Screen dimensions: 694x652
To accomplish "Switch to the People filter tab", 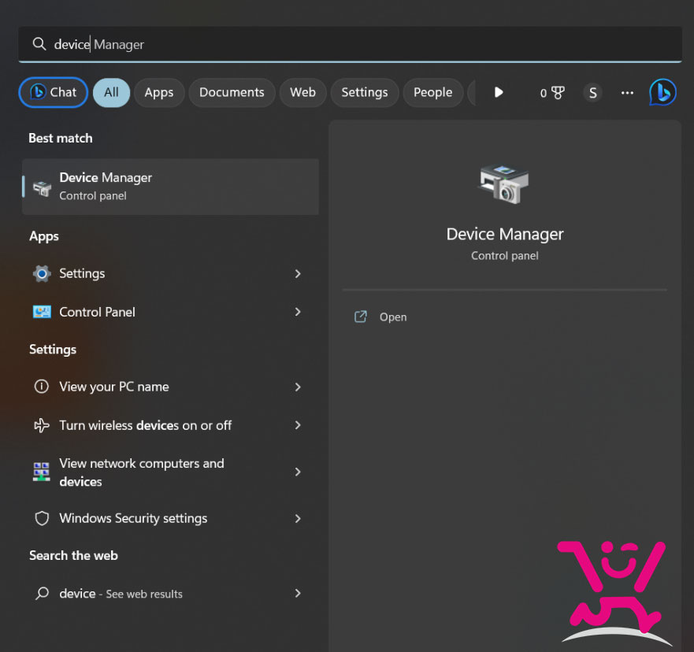I will point(432,92).
